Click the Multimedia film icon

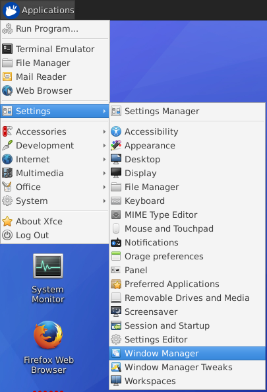pyautogui.click(x=7, y=174)
